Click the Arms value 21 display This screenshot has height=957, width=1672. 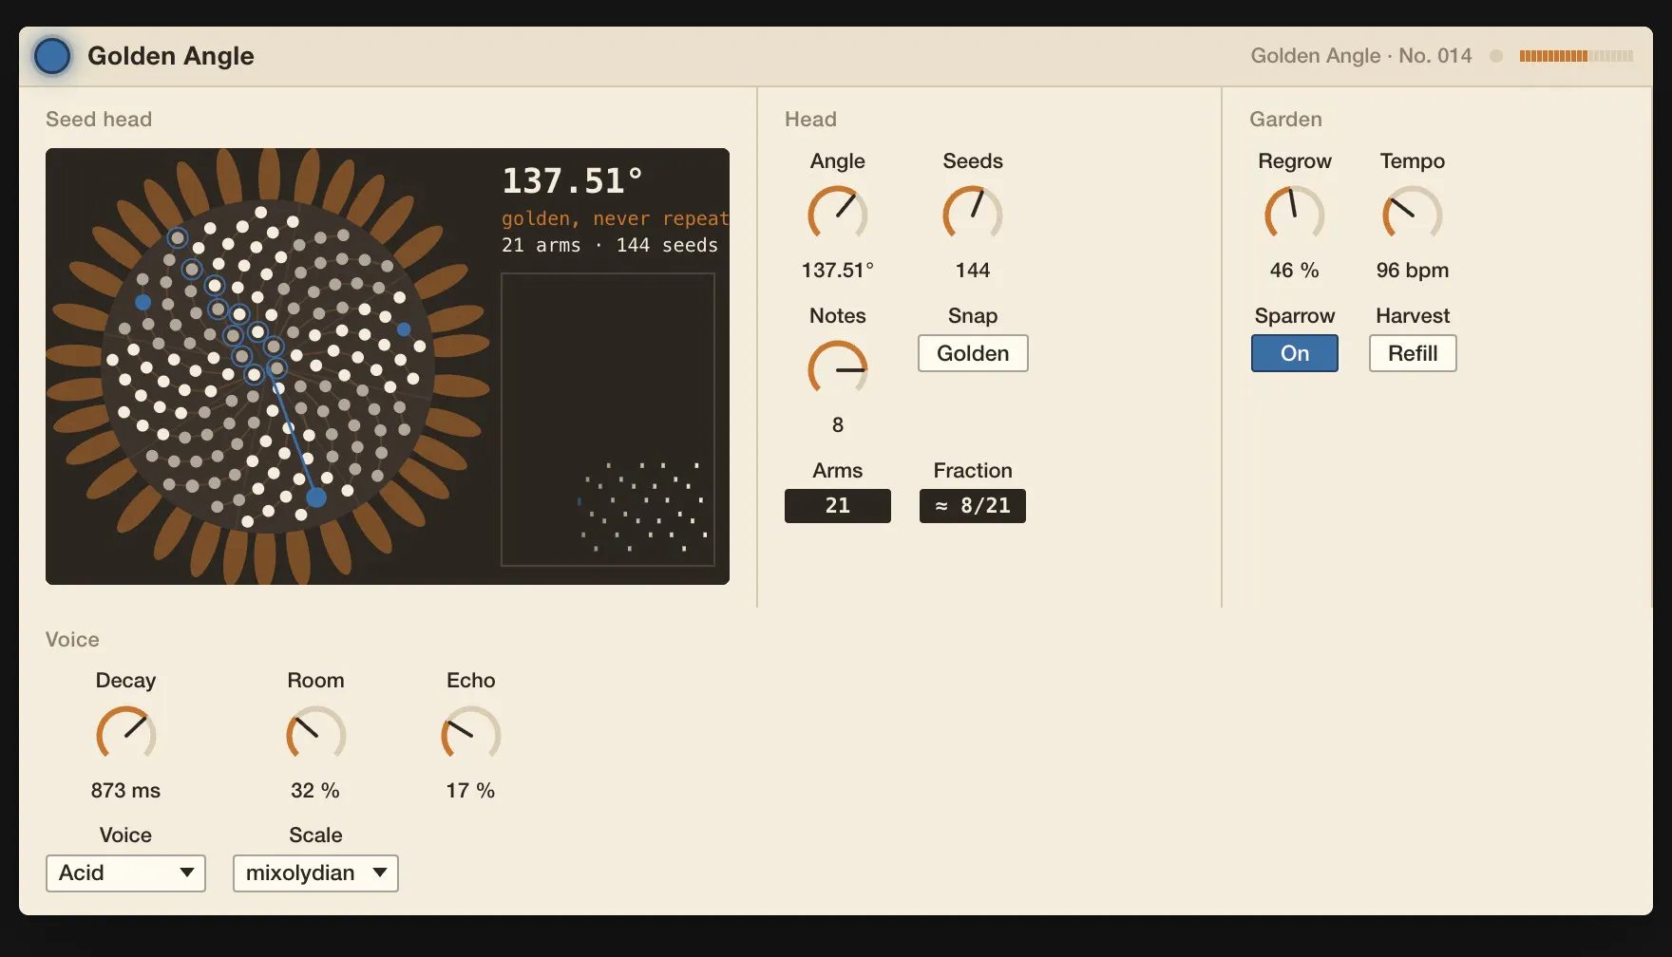click(x=838, y=506)
